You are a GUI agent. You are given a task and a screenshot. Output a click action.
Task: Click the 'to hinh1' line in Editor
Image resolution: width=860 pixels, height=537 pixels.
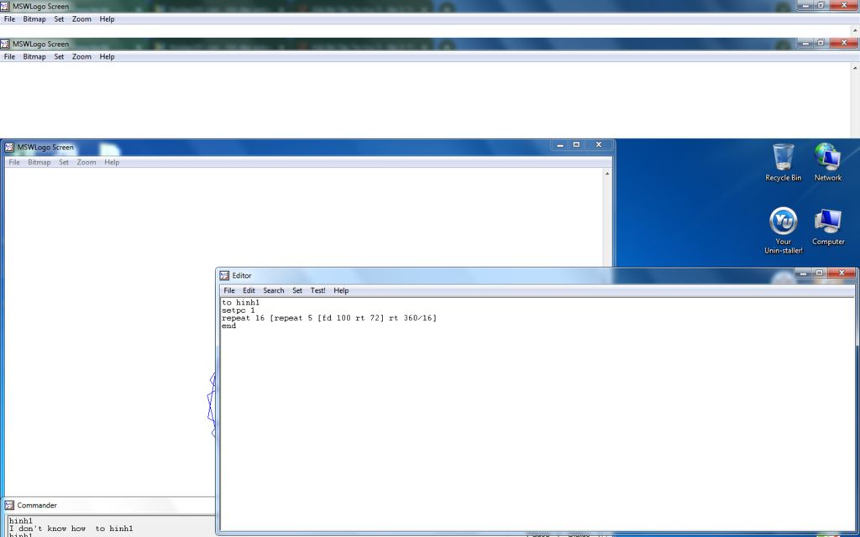point(241,302)
